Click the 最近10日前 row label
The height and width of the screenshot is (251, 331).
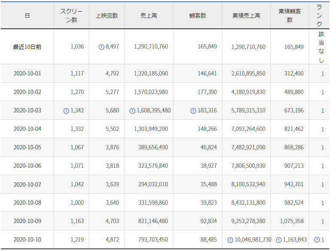[27, 47]
